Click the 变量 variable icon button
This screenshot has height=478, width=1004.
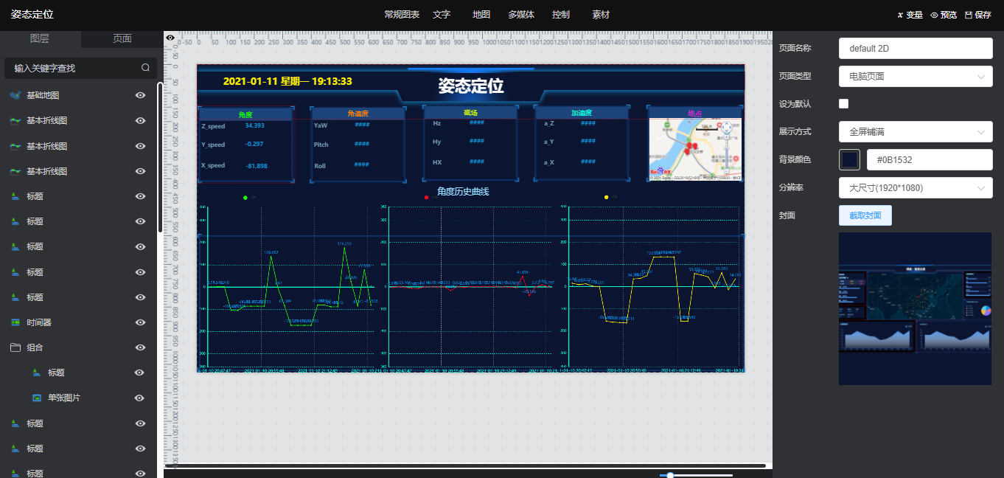pyautogui.click(x=910, y=15)
